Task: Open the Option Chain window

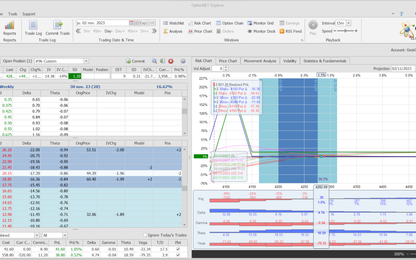Action: click(x=230, y=23)
